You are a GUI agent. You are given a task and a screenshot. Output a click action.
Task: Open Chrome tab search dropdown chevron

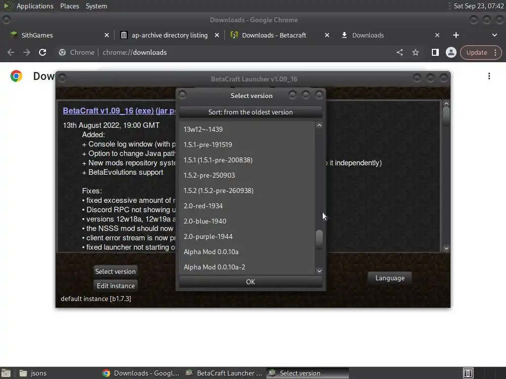494,35
